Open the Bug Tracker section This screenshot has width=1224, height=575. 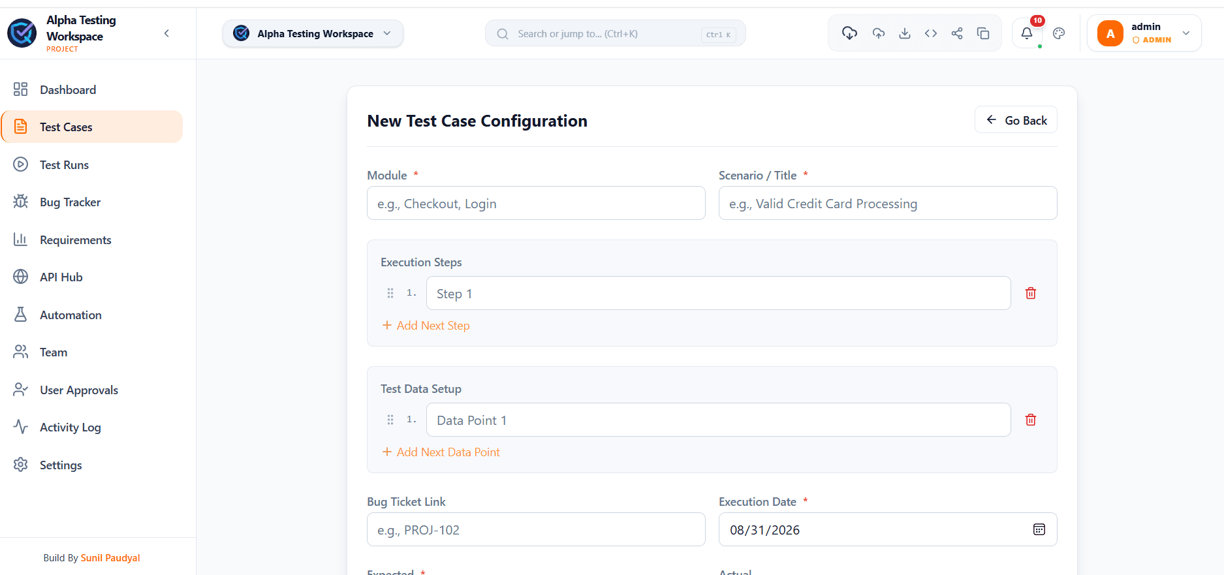point(92,202)
